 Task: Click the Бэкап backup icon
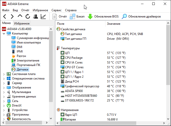tap(72, 16)
